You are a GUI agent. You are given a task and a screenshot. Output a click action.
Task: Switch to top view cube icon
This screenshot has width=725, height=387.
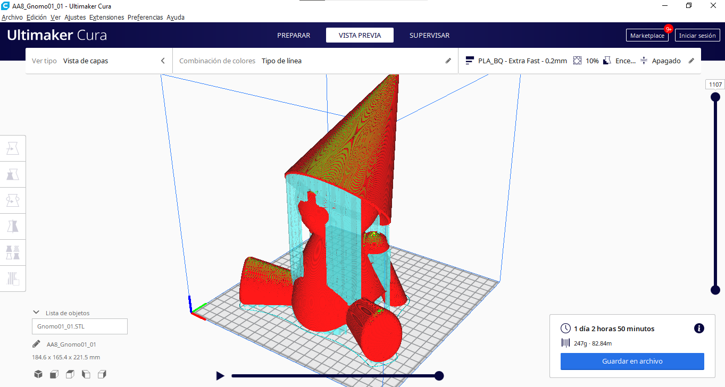point(70,374)
